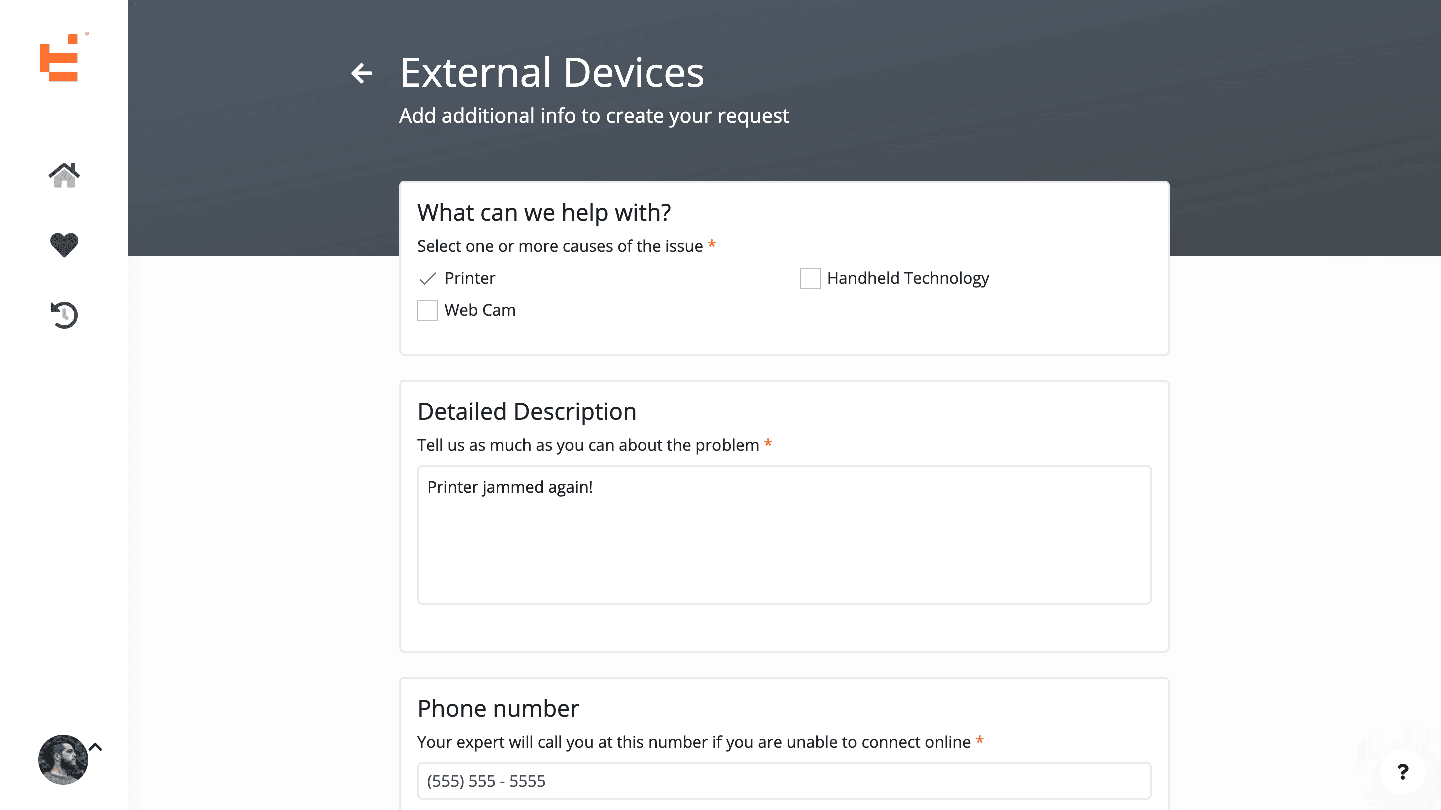Screen dimensions: 1441x810
Task: Open favorites via the heart icon
Action: 64,245
